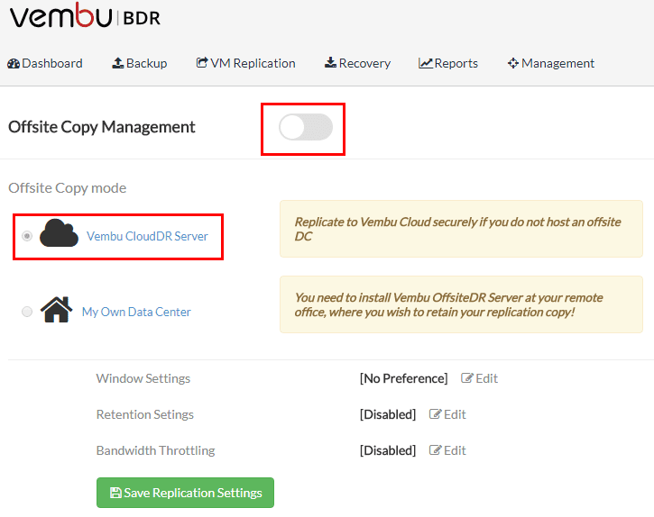
Task: Click Save Replication Settings button
Action: point(185,493)
